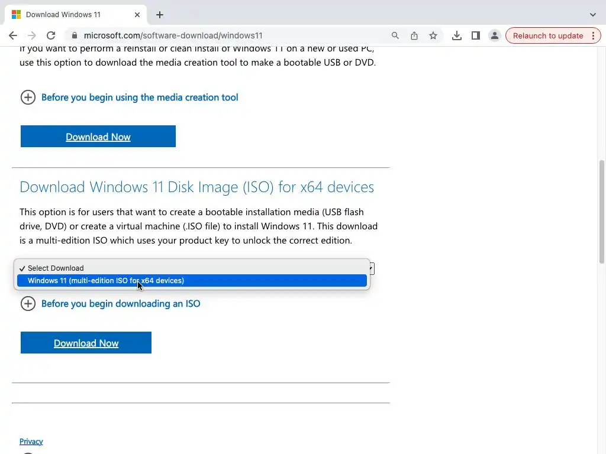Click the page vertical scrollbar thumb
This screenshot has width=606, height=454.
point(602,212)
